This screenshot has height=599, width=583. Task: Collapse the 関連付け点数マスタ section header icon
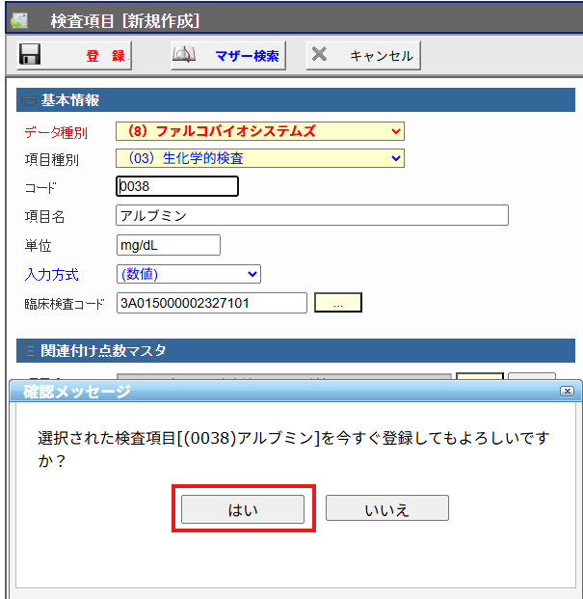[28, 350]
